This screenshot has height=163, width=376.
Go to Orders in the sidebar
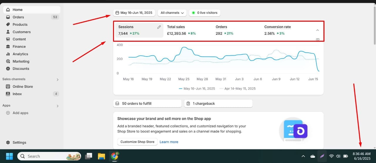click(18, 17)
